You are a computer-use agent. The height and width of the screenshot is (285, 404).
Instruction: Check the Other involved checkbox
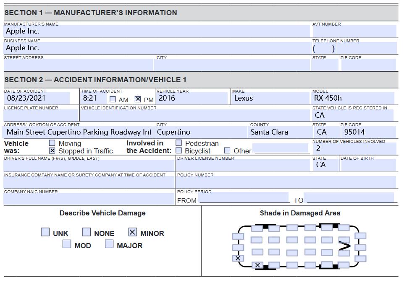click(227, 150)
